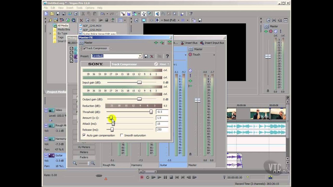The height and width of the screenshot is (187, 333).
Task: Delete the Track Compressor preset
Action: coord(152,56)
